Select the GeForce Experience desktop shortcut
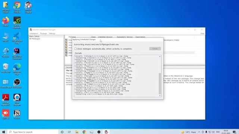Image resolution: width=239 pixels, height=134 pixels. [x=17, y=22]
